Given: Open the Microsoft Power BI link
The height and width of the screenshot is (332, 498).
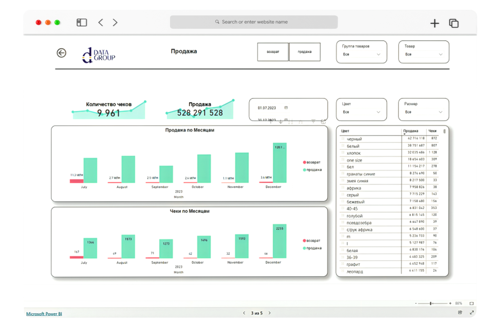Looking at the screenshot, I should click(x=44, y=314).
